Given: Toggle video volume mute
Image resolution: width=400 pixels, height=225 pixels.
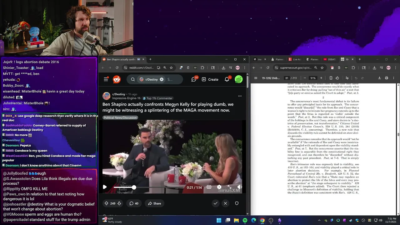Looking at the screenshot, I should 239,187.
